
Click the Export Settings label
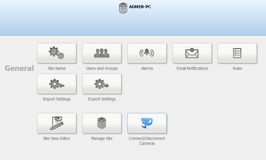pos(102,99)
